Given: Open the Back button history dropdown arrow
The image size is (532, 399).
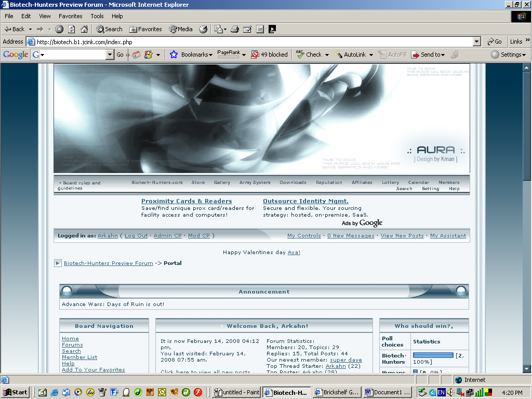Looking at the screenshot, I should 30,29.
